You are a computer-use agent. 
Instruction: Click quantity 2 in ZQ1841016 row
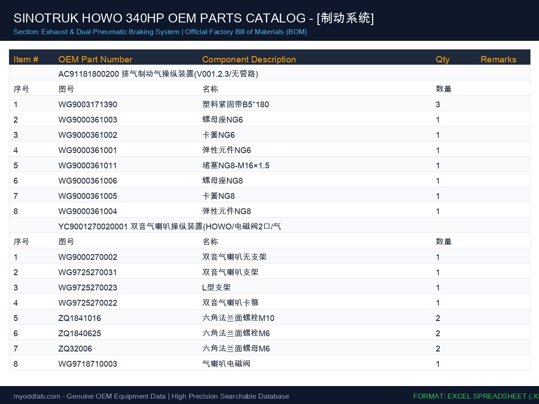438,318
